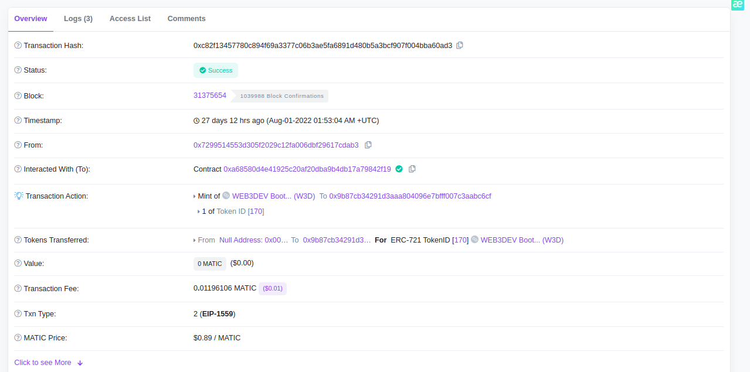Click the lightbulb icon beside Transaction Action
This screenshot has height=372, width=750.
[x=19, y=196]
